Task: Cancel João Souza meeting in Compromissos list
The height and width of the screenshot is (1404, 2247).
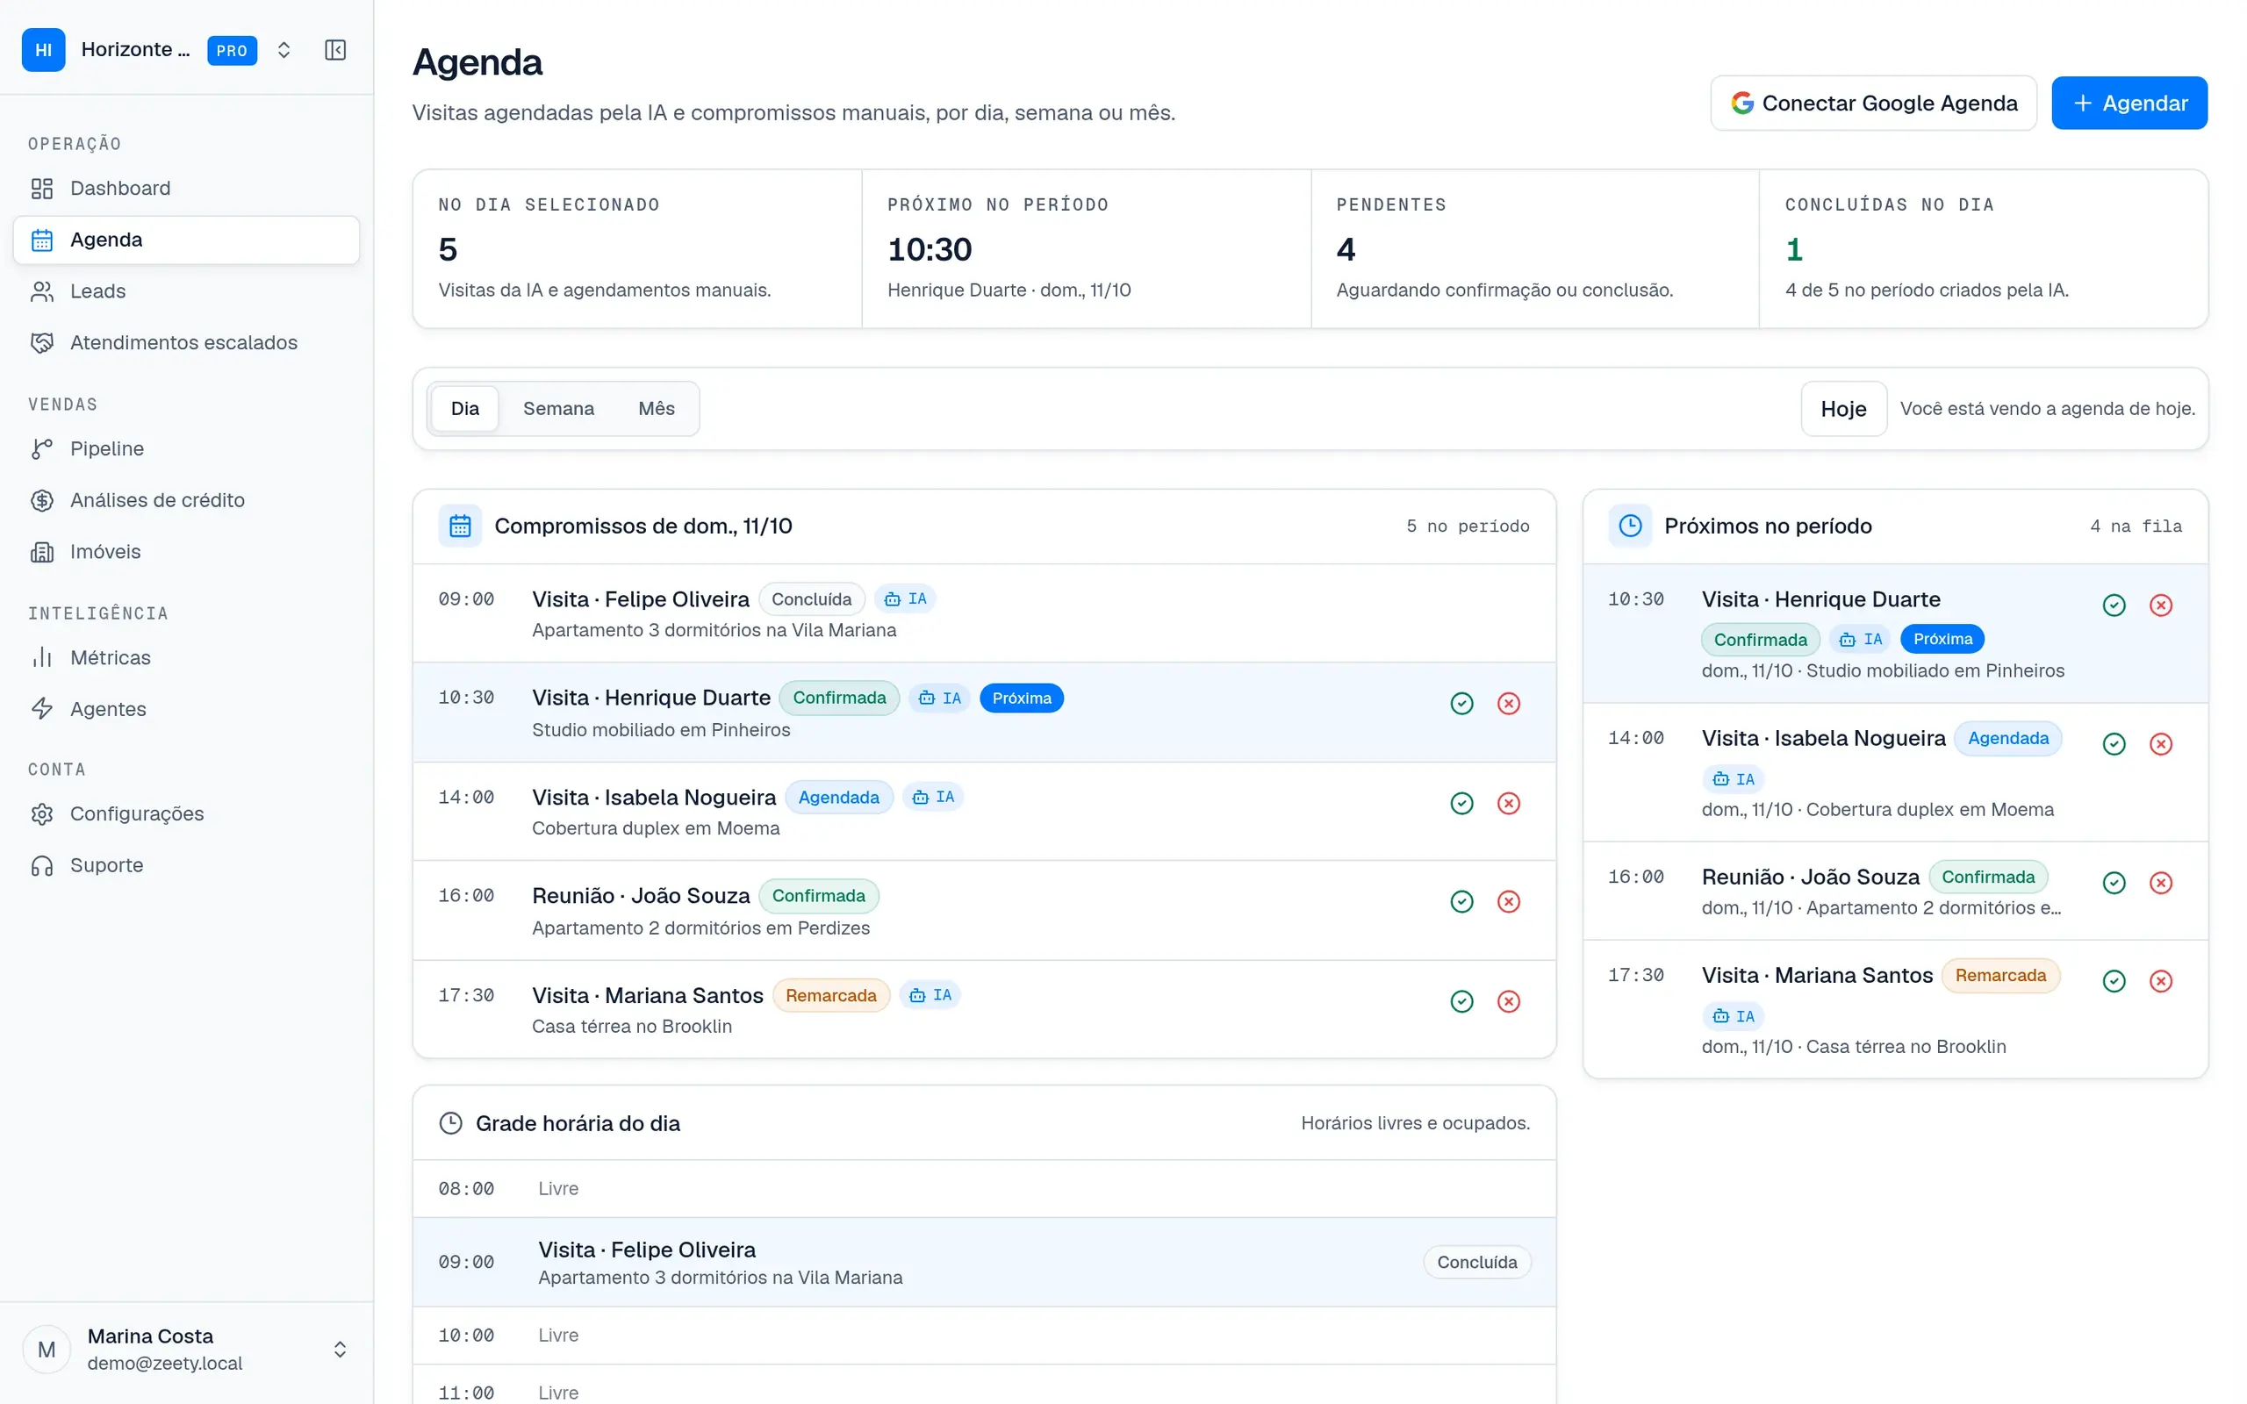Action: coord(1508,902)
